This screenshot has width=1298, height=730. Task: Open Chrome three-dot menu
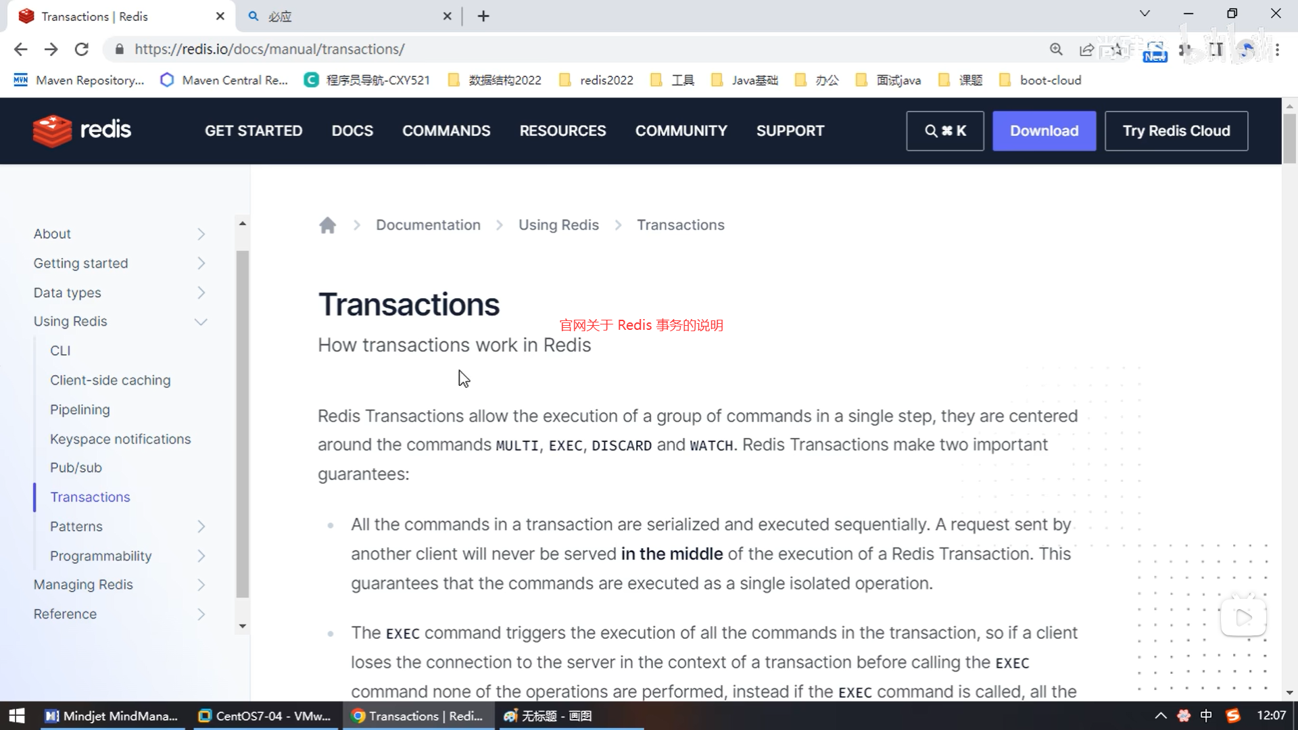coord(1277,49)
